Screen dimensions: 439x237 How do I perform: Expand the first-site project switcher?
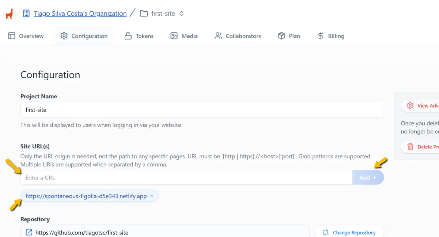point(182,14)
